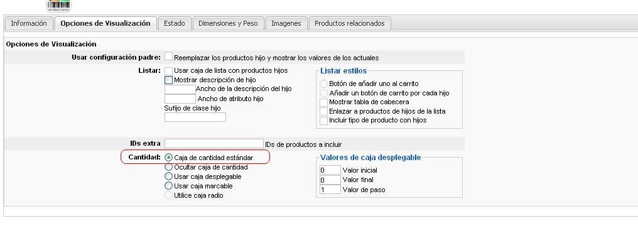Check Usar caja de lista con productos hijos
The image size is (638, 238).
[x=168, y=71]
